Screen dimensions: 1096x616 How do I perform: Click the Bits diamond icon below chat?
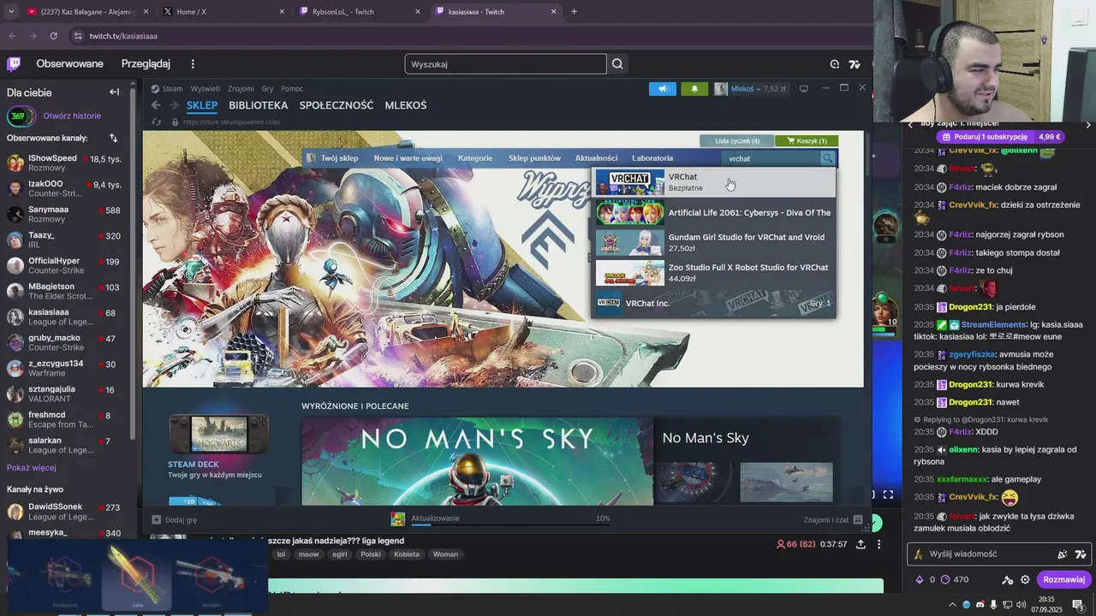pyautogui.click(x=920, y=579)
